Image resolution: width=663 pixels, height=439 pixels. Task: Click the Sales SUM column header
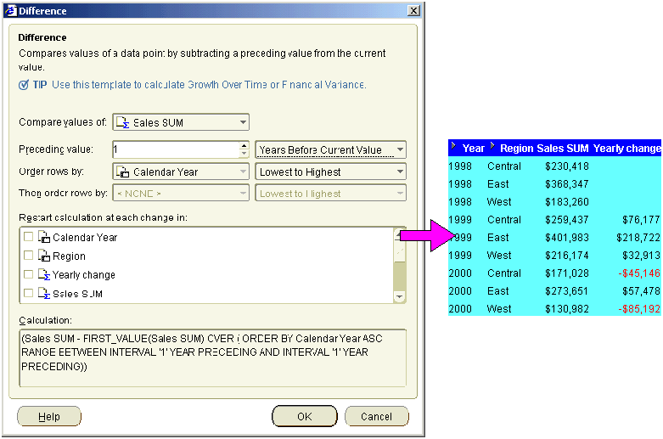pyautogui.click(x=562, y=149)
